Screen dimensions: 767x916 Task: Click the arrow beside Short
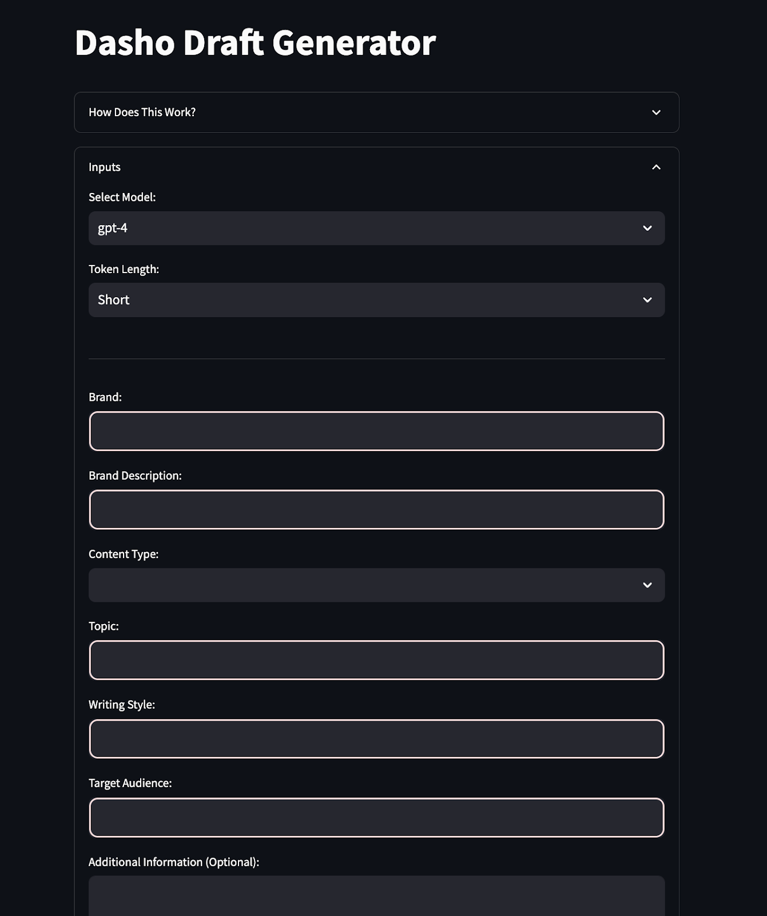tap(647, 300)
